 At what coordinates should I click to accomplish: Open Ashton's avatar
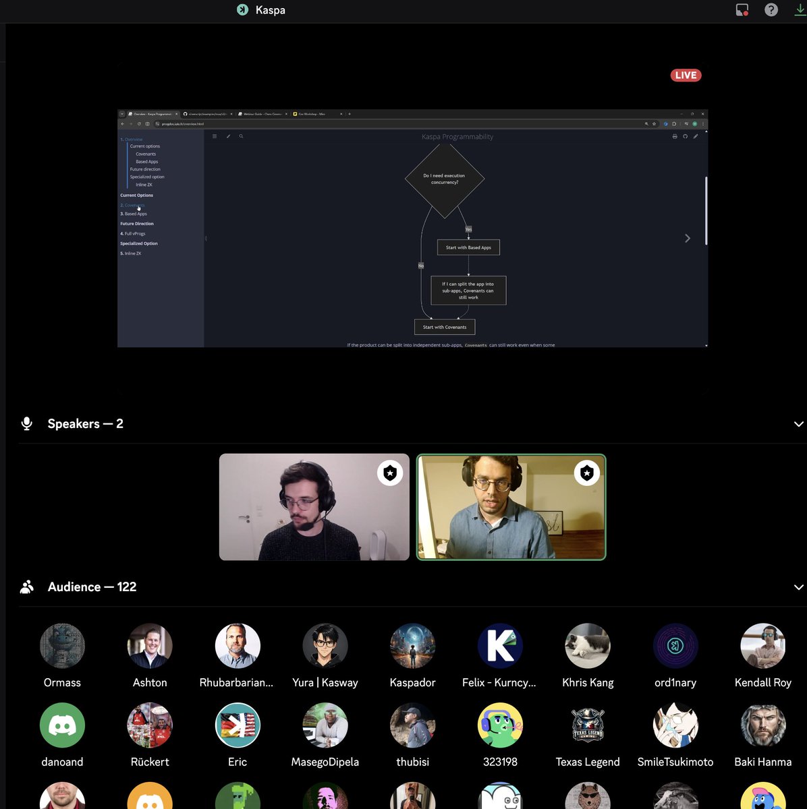point(150,646)
